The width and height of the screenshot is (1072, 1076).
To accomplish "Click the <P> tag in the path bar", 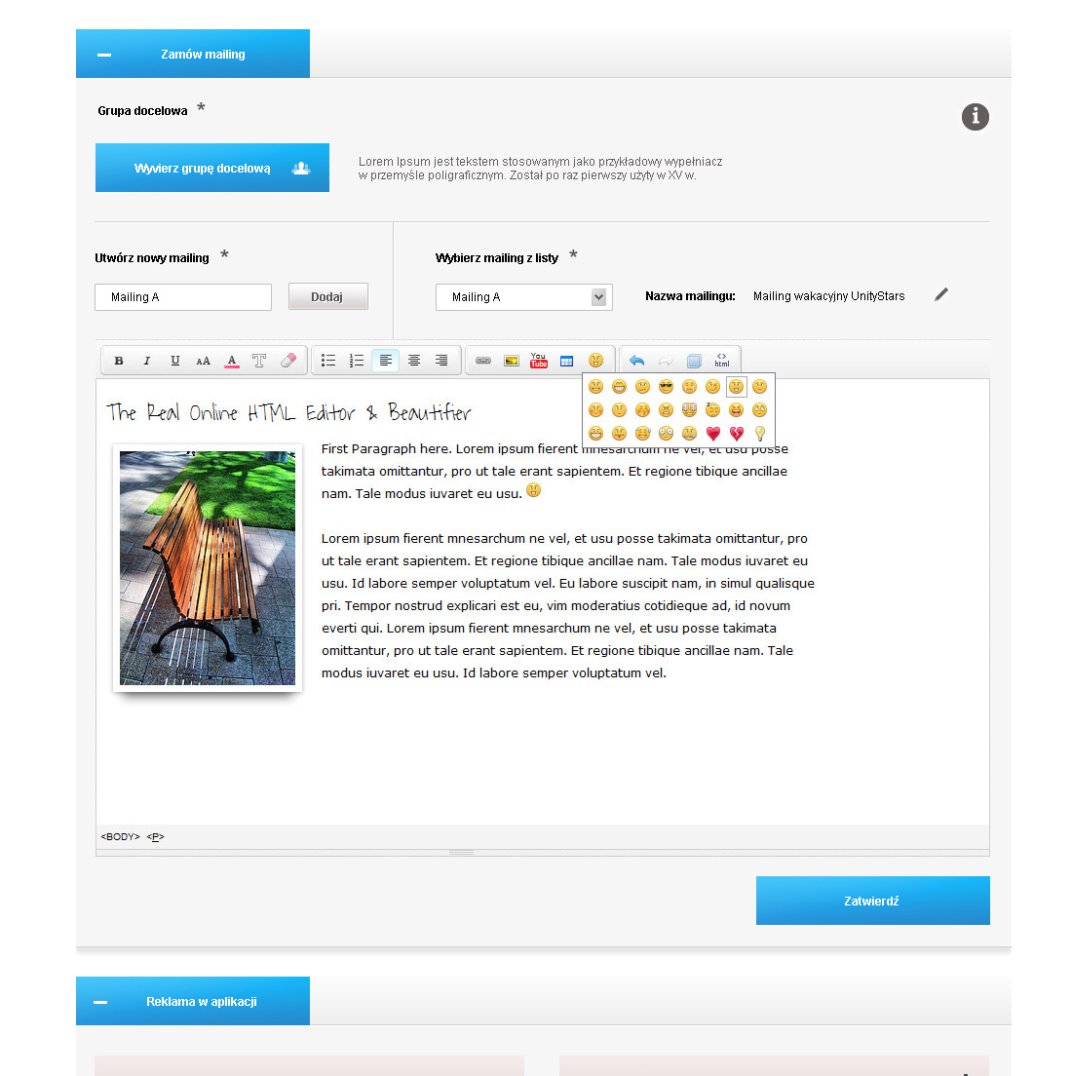I will pos(156,836).
